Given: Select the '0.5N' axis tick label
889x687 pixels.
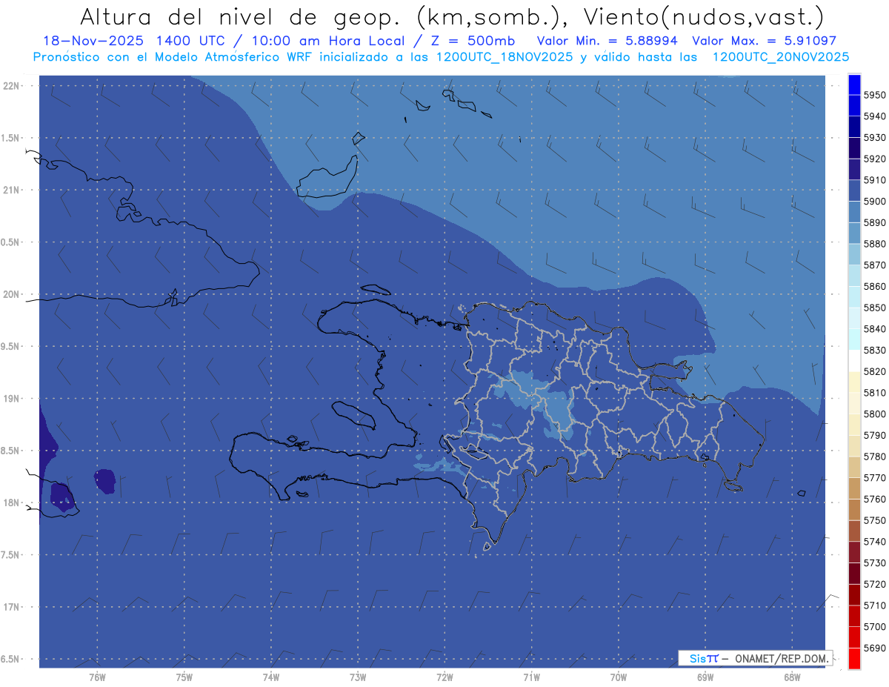Looking at the screenshot, I should (x=10, y=242).
